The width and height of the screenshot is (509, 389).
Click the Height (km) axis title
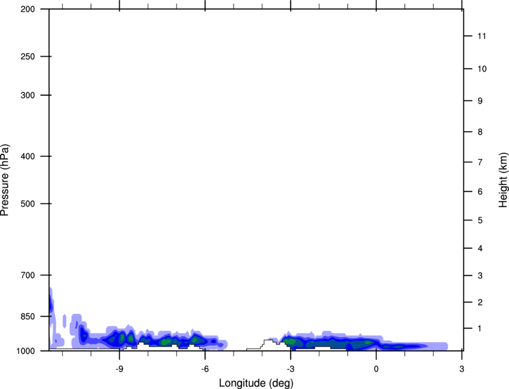[503, 180]
